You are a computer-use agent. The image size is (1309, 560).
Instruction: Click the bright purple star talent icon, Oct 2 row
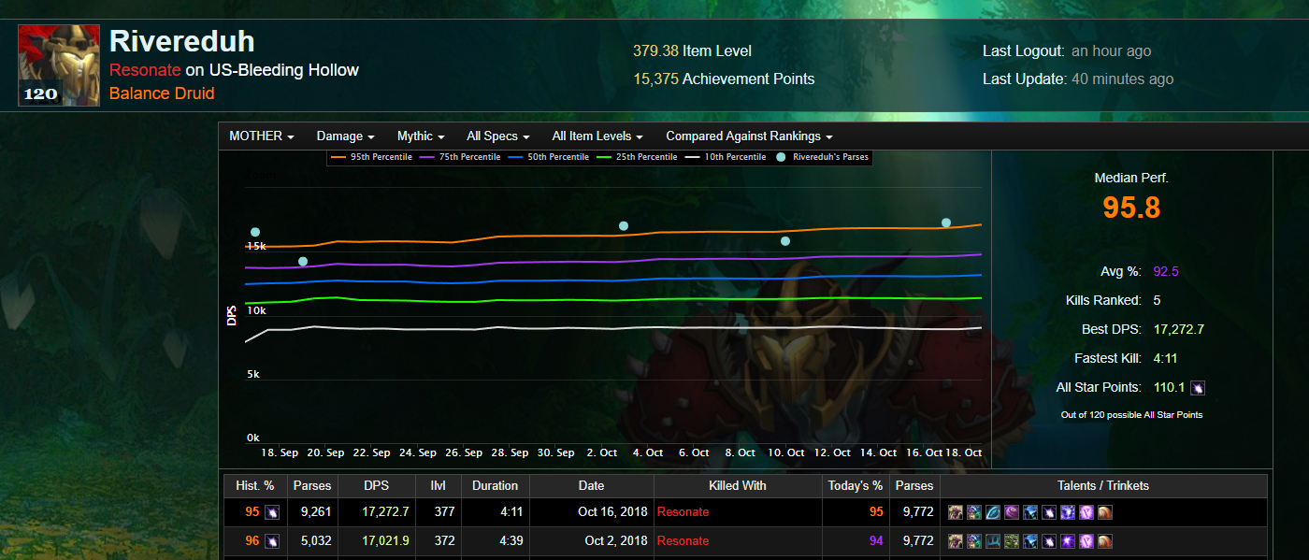point(1068,541)
